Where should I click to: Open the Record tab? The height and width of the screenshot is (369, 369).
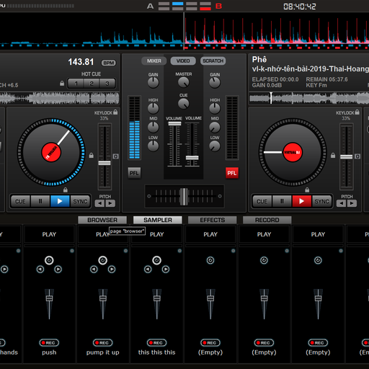click(x=267, y=220)
